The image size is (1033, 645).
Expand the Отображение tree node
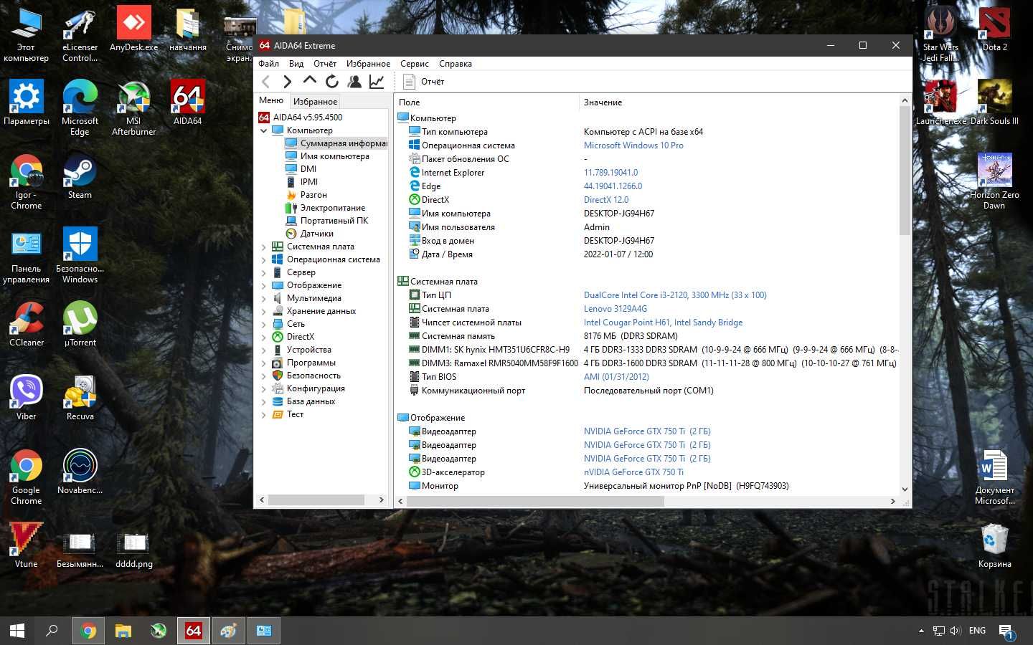click(263, 285)
